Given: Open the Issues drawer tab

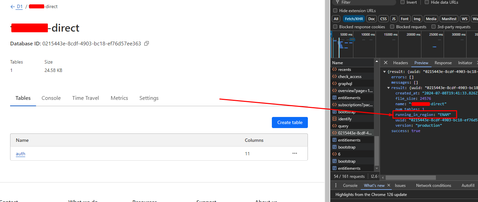Looking at the screenshot, I should click(400, 186).
